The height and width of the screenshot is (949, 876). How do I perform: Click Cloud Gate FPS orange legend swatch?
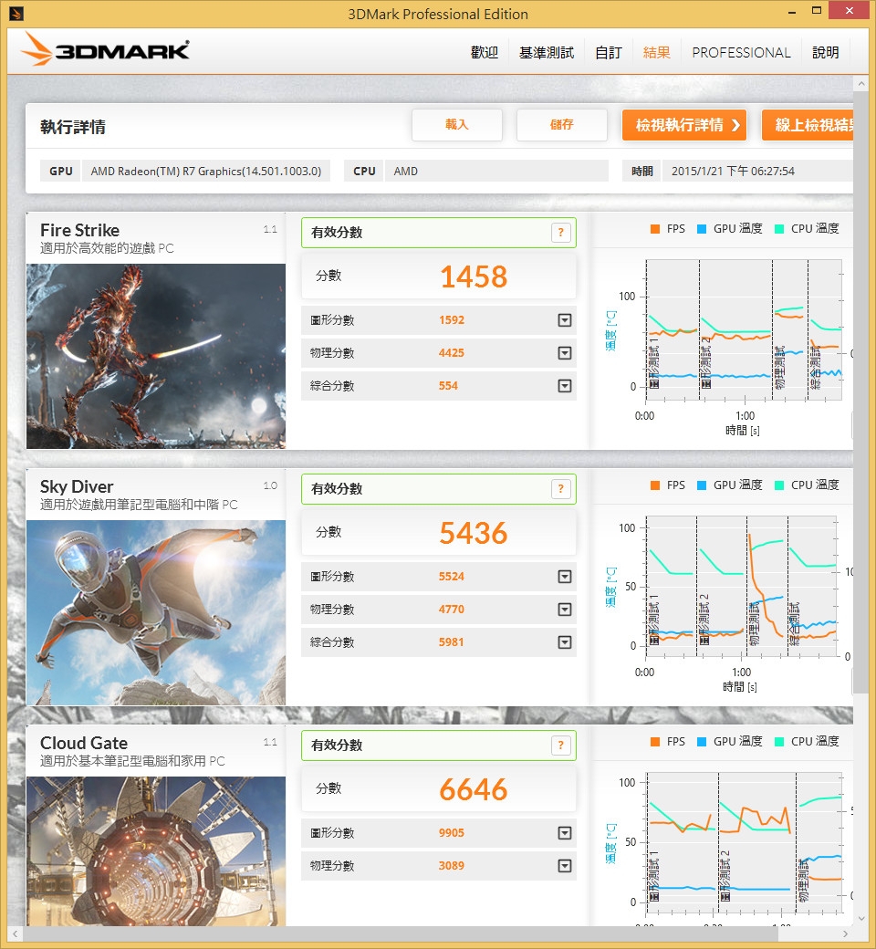pyautogui.click(x=654, y=742)
